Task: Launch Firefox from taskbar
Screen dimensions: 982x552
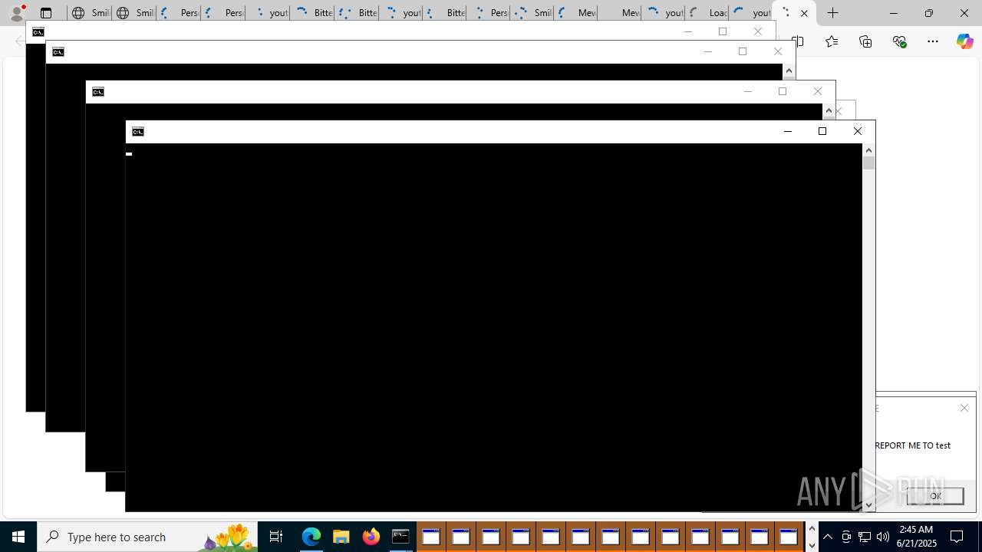Action: [371, 537]
